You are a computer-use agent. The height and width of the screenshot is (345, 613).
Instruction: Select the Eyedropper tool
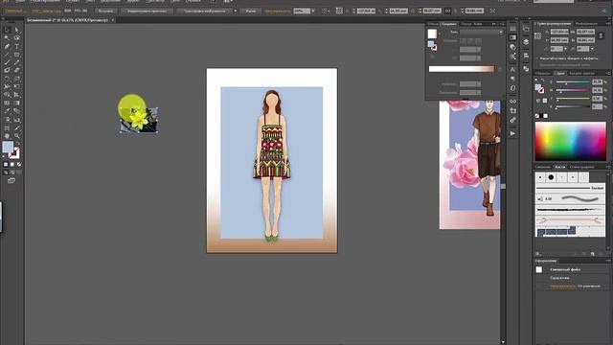[7, 111]
